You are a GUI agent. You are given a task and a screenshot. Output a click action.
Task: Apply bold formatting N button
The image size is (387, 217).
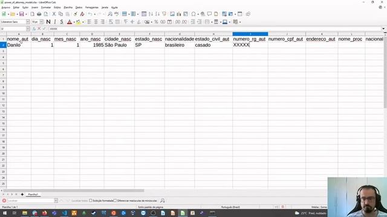pos(48,22)
